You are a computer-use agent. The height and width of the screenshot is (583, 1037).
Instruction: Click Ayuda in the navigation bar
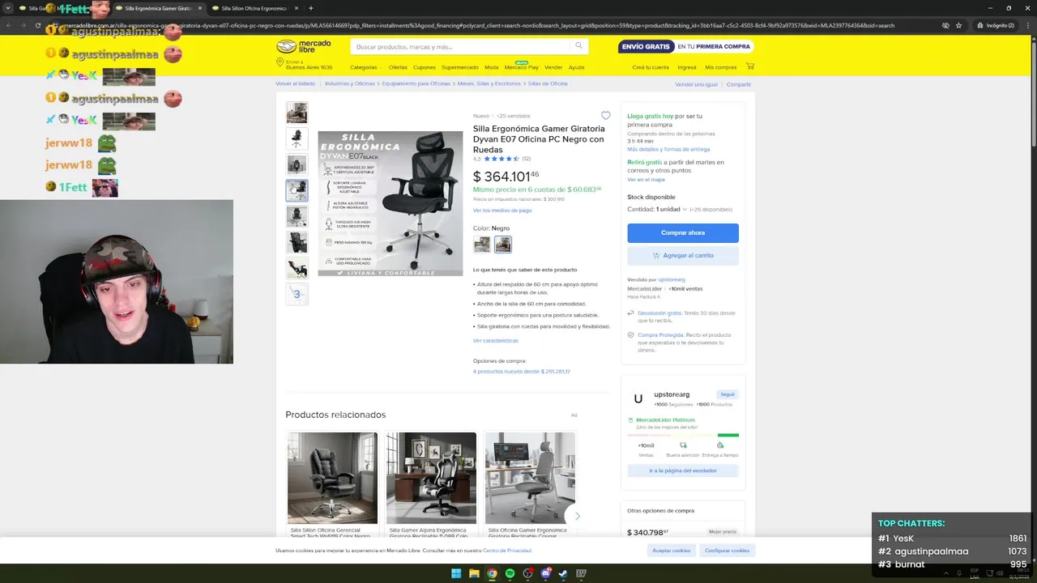[576, 67]
